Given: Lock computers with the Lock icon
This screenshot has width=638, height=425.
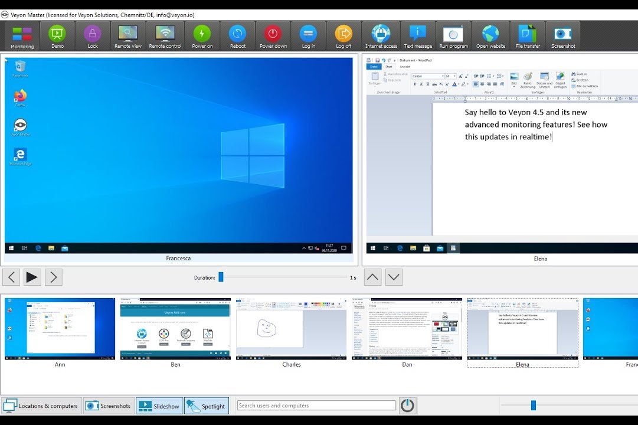Looking at the screenshot, I should [93, 36].
